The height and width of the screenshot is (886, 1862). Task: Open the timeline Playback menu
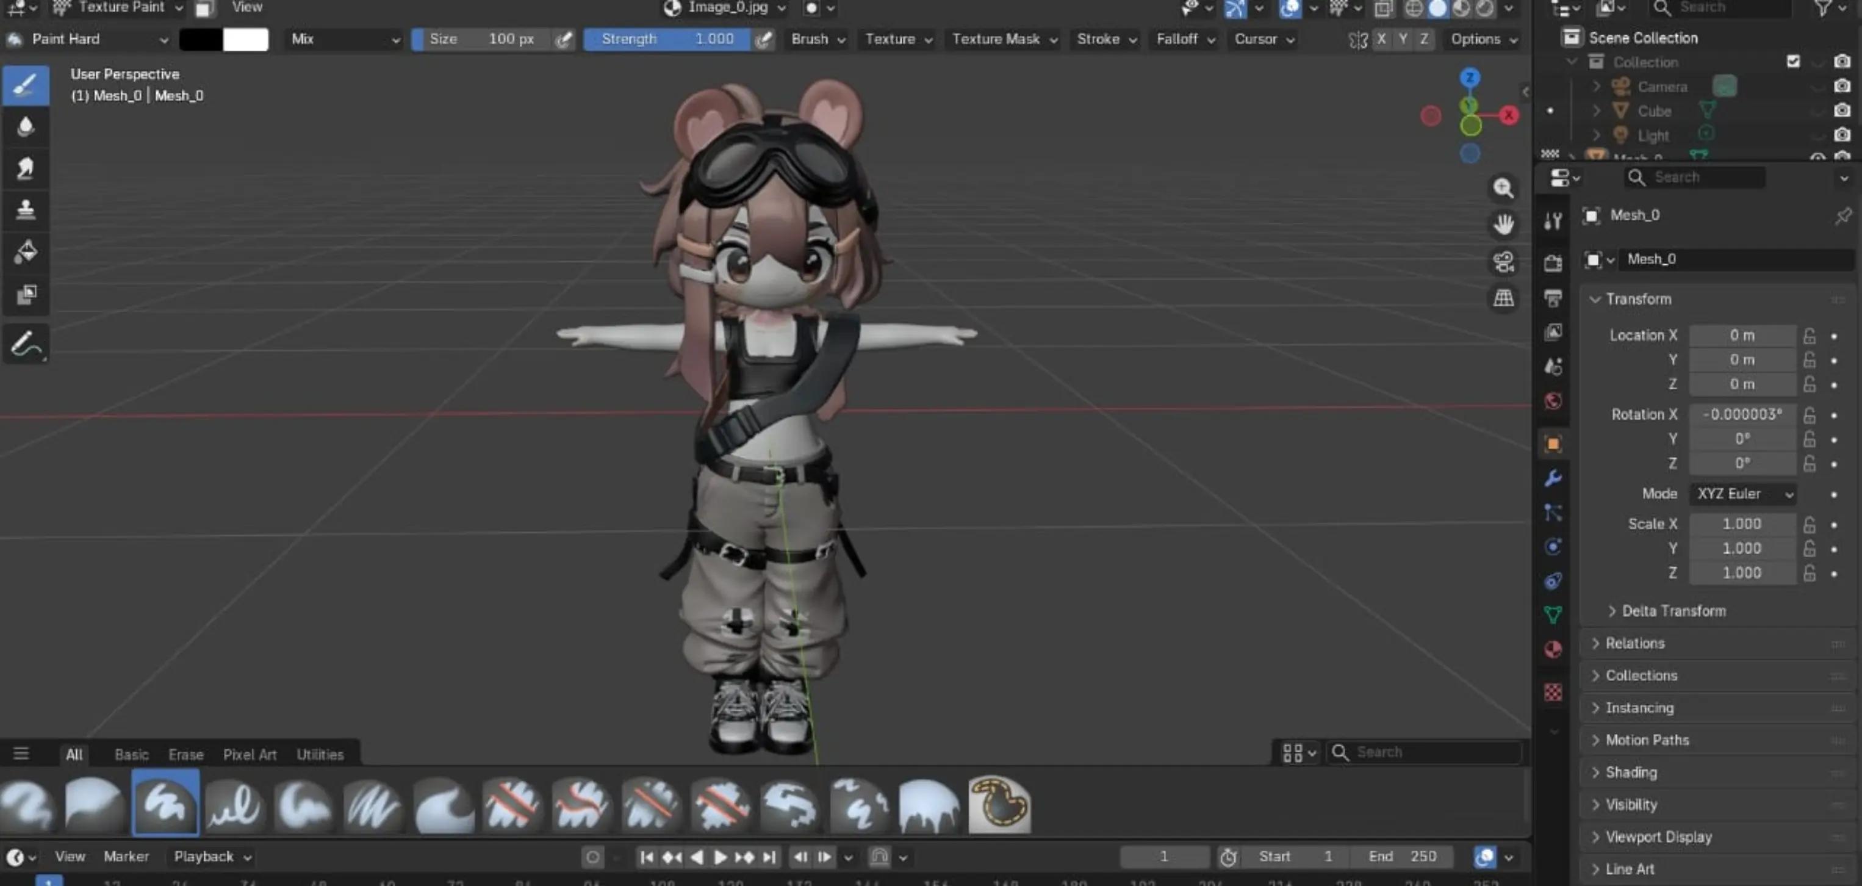click(212, 857)
